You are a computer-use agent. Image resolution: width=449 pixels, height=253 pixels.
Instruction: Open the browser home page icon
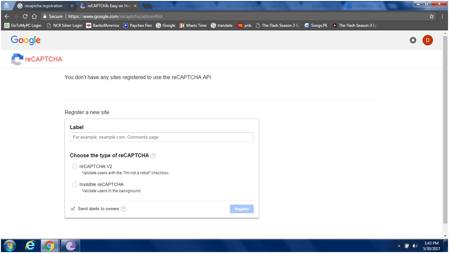34,16
